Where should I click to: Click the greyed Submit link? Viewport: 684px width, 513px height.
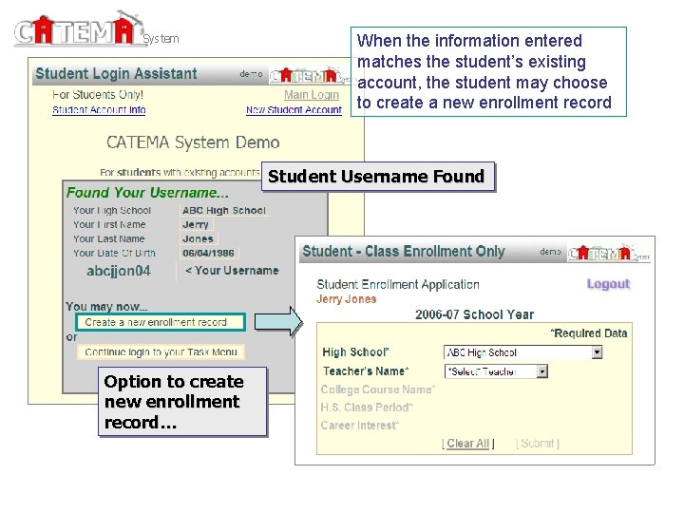pyautogui.click(x=538, y=444)
